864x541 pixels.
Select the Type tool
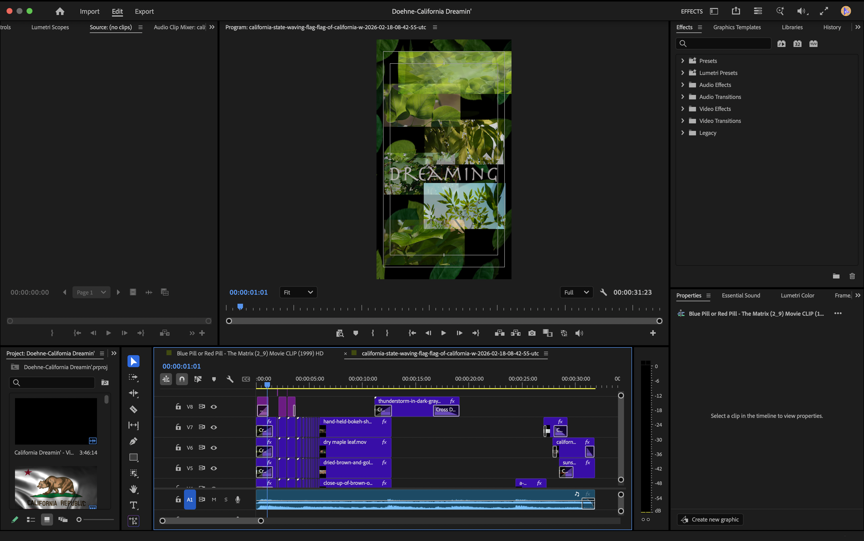(133, 505)
